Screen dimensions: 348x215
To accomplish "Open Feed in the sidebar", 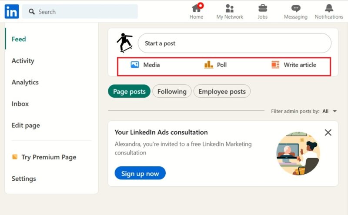I will coord(19,39).
